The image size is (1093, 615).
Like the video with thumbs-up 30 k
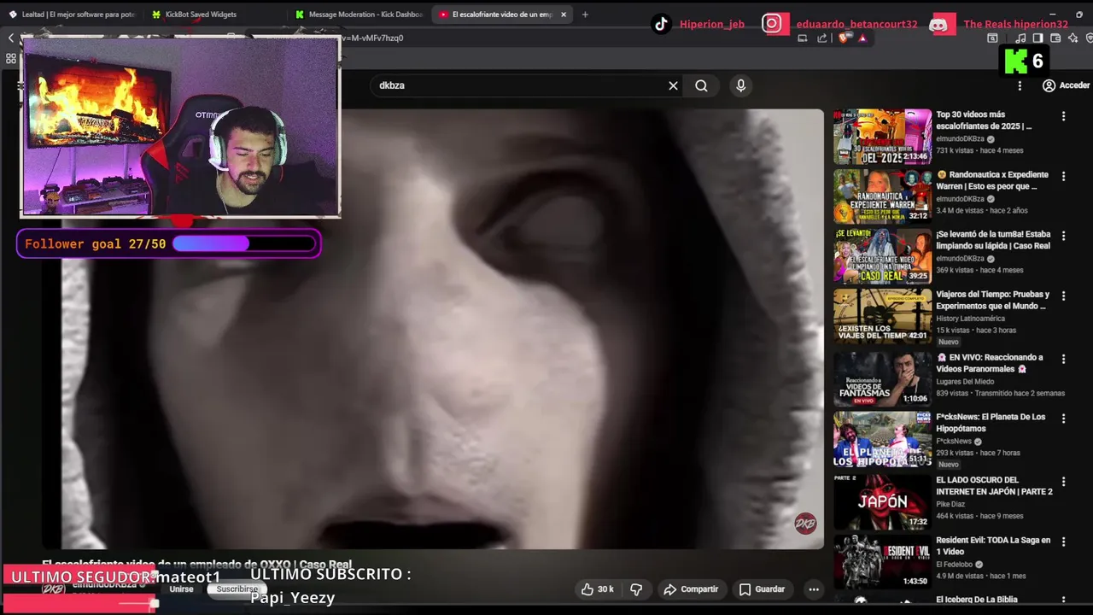598,589
